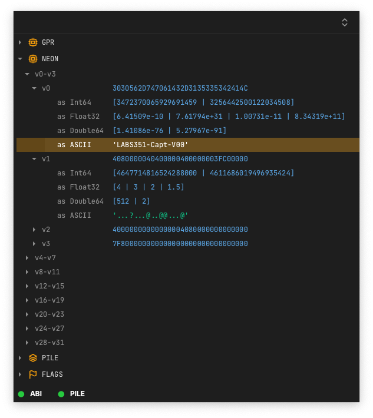Select the v1 hex value ending 3FC00000

180,159
